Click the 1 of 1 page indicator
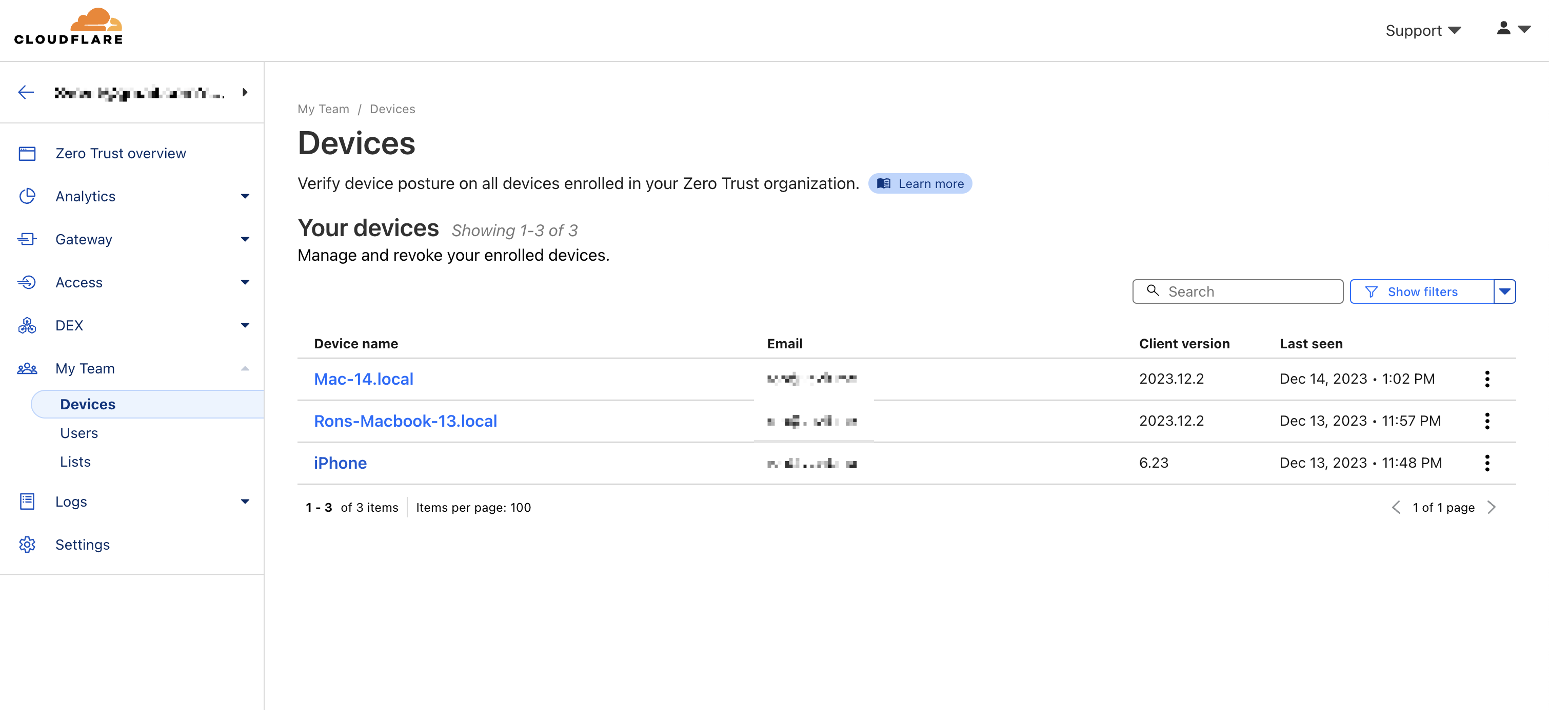 pos(1443,508)
